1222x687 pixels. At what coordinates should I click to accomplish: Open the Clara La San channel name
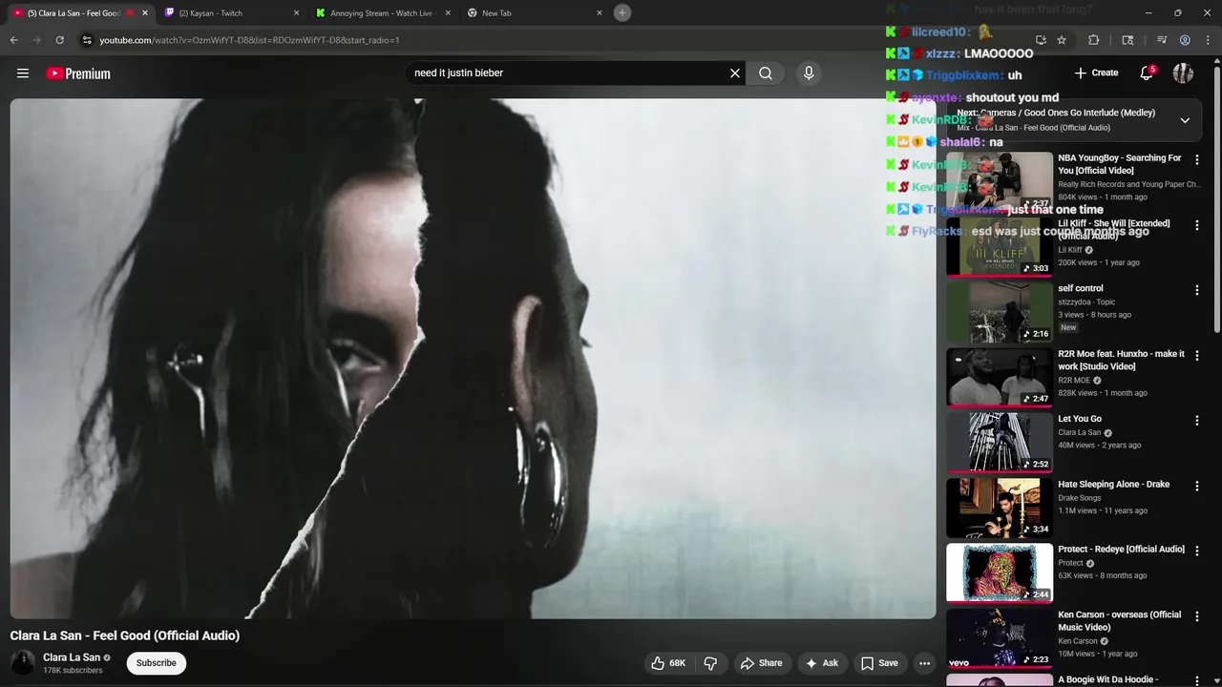72,657
